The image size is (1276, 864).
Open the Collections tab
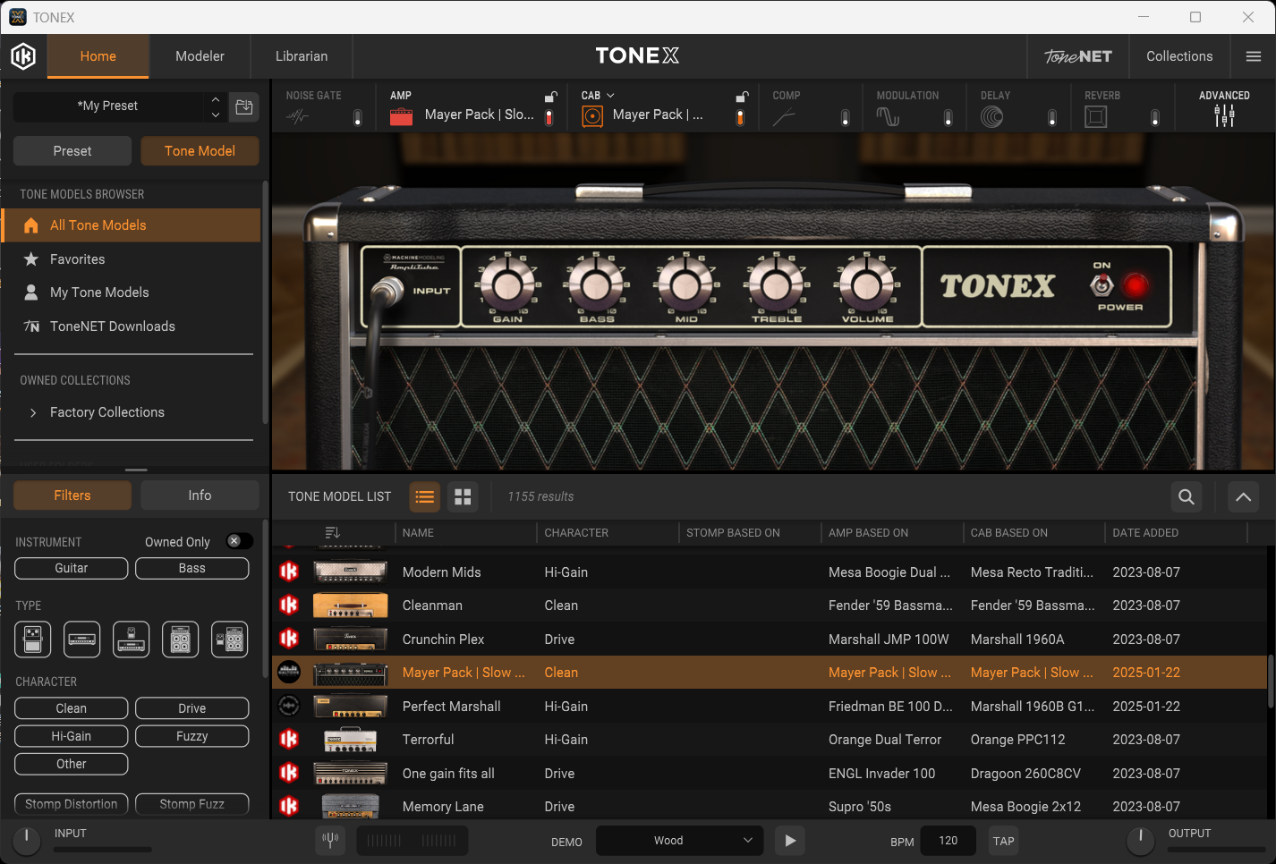tap(1179, 56)
